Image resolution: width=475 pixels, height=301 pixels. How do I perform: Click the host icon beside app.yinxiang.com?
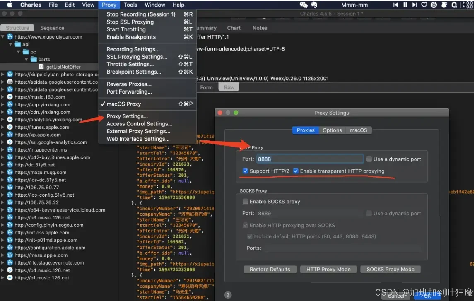[x=10, y=104]
